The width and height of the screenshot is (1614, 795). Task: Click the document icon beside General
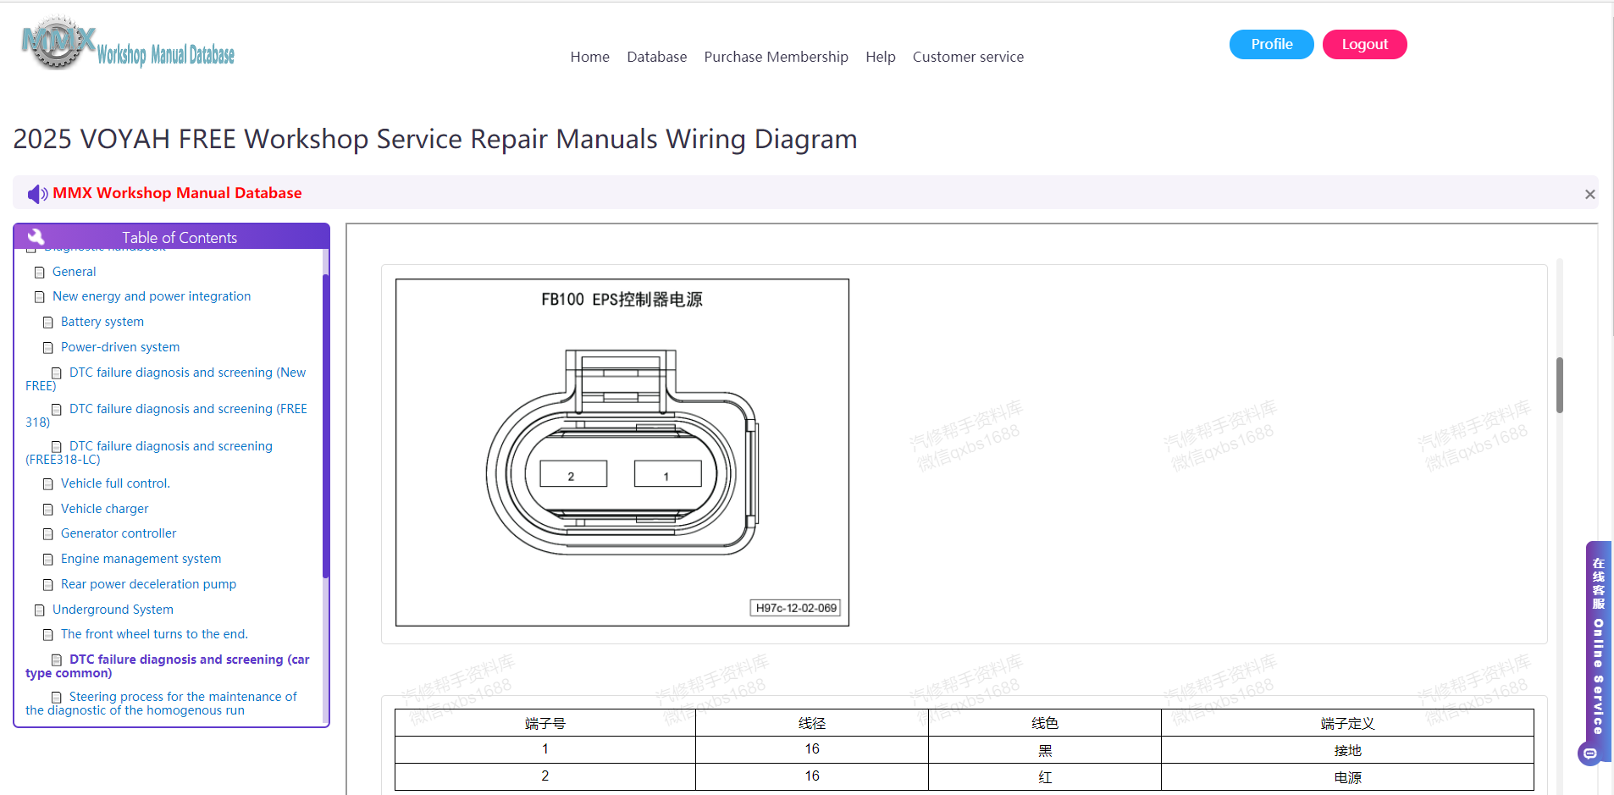39,273
